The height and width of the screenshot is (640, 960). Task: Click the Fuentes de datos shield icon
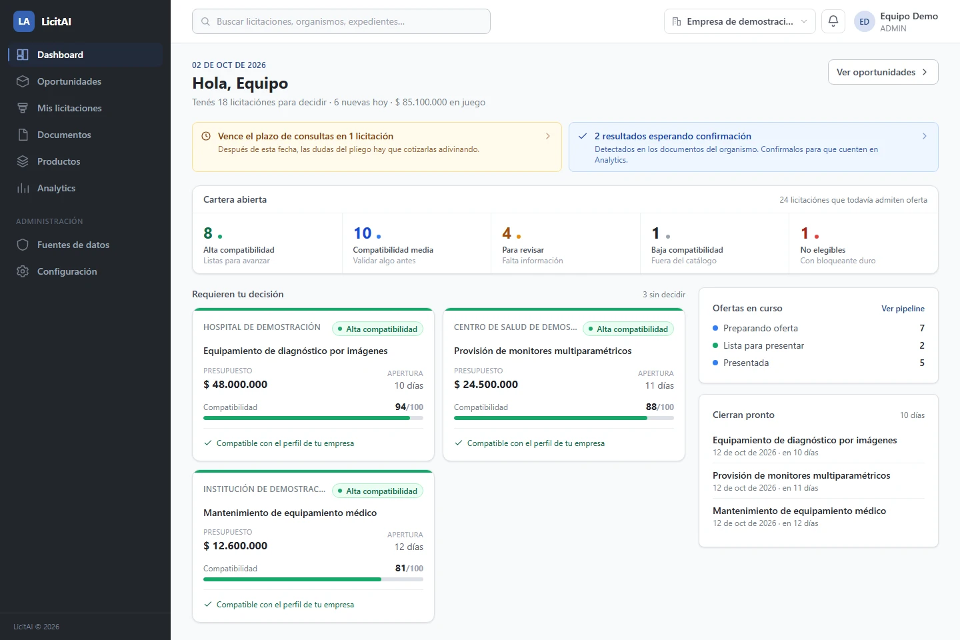pyautogui.click(x=23, y=245)
